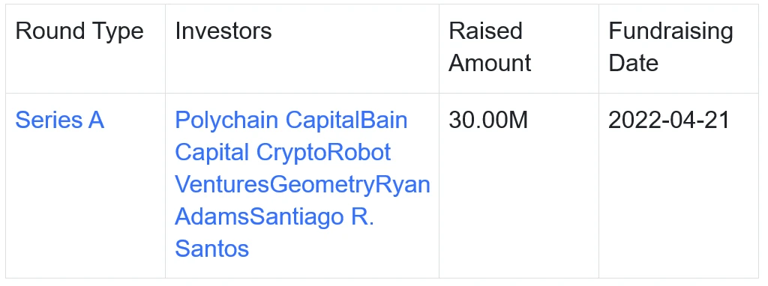
Task: Click the word Amount in the header
Action: click(490, 63)
